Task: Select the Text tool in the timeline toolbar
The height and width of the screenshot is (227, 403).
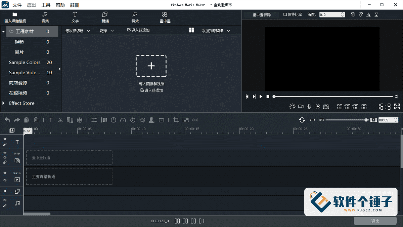Action: (x=50, y=120)
